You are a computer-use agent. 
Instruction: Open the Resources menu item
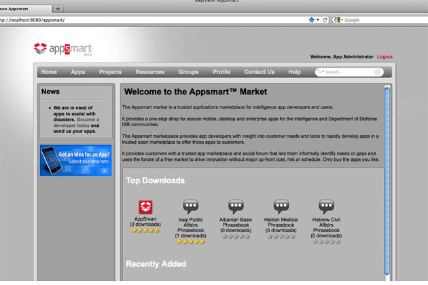tap(150, 72)
